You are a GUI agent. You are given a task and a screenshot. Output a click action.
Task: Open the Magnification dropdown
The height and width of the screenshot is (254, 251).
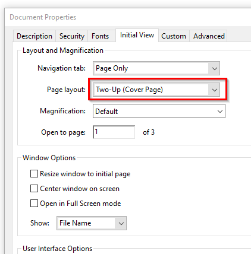coord(159,111)
